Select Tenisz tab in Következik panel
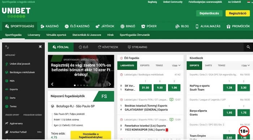This screenshot has width=253, height=140. click(x=222, y=65)
